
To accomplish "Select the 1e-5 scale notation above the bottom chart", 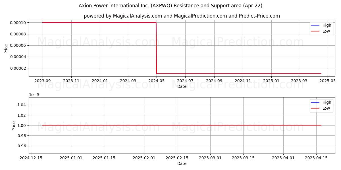I will click(x=34, y=95).
